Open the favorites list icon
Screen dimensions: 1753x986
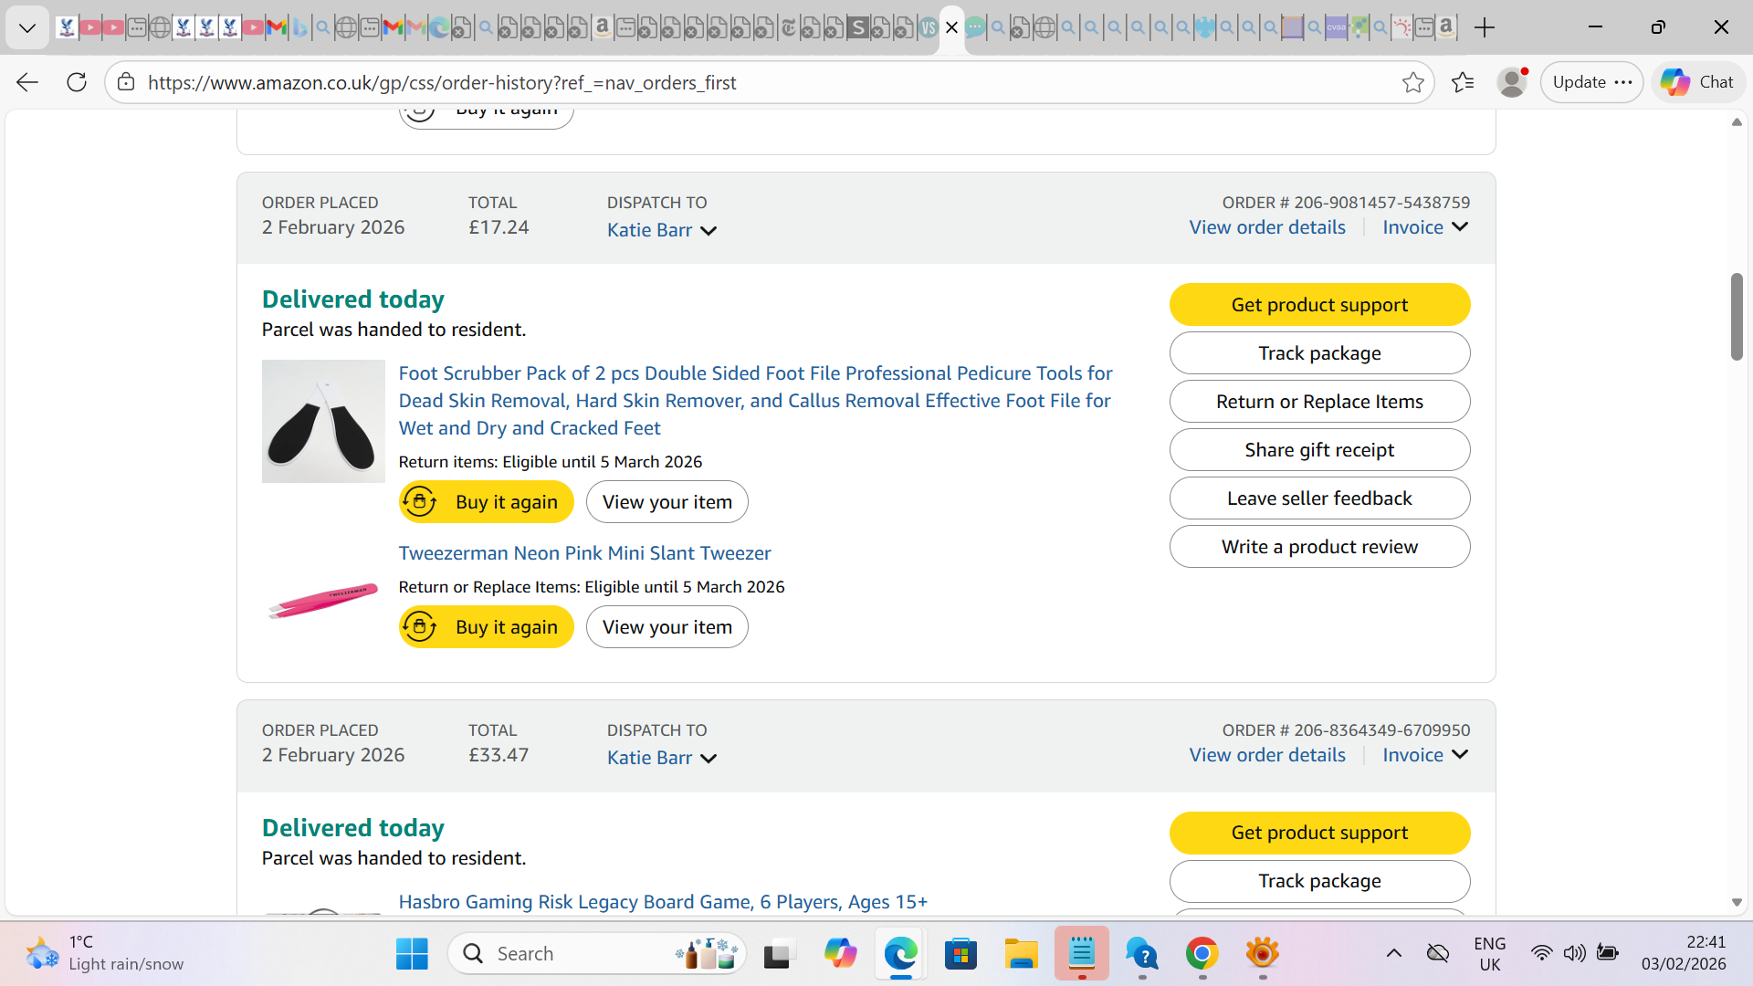(1463, 82)
